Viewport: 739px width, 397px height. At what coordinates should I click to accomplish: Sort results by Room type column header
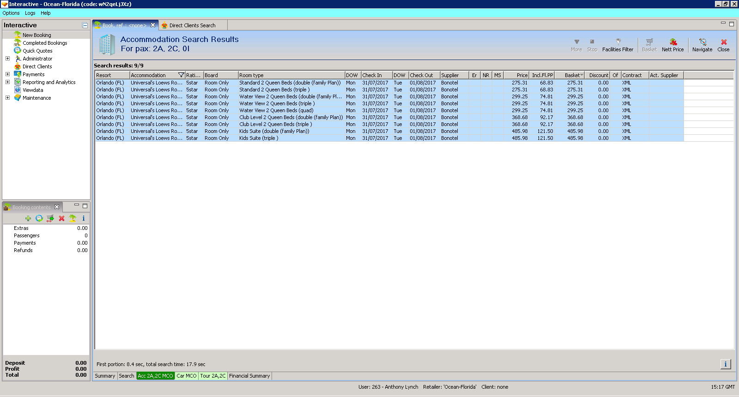291,75
